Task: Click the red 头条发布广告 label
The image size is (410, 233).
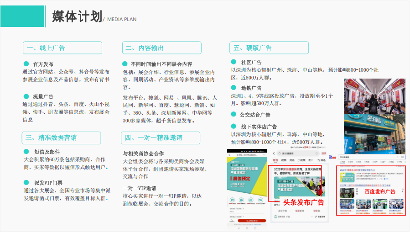Action: point(303,202)
